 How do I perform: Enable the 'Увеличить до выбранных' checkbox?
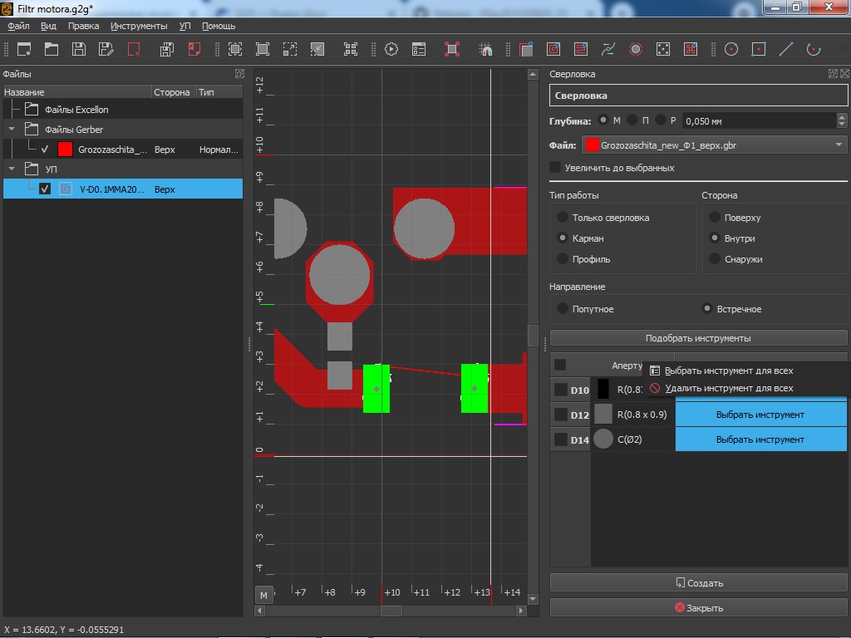(x=556, y=168)
